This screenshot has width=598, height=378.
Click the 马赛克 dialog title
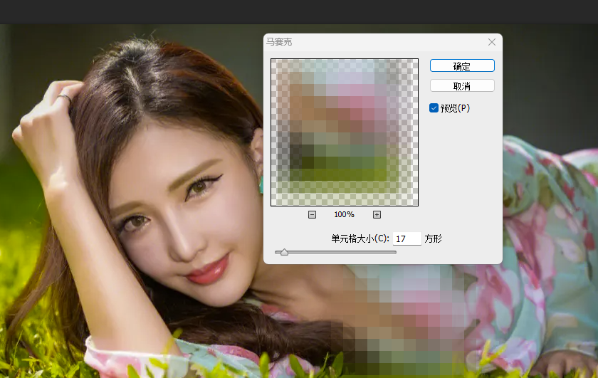pyautogui.click(x=279, y=42)
